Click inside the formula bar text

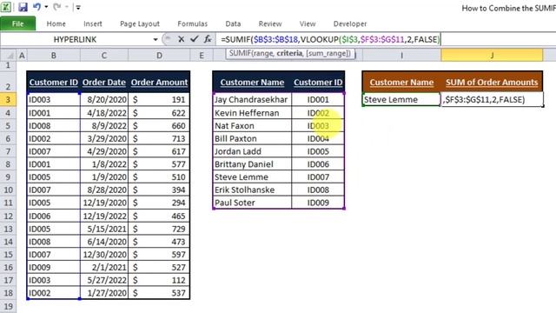coord(330,39)
